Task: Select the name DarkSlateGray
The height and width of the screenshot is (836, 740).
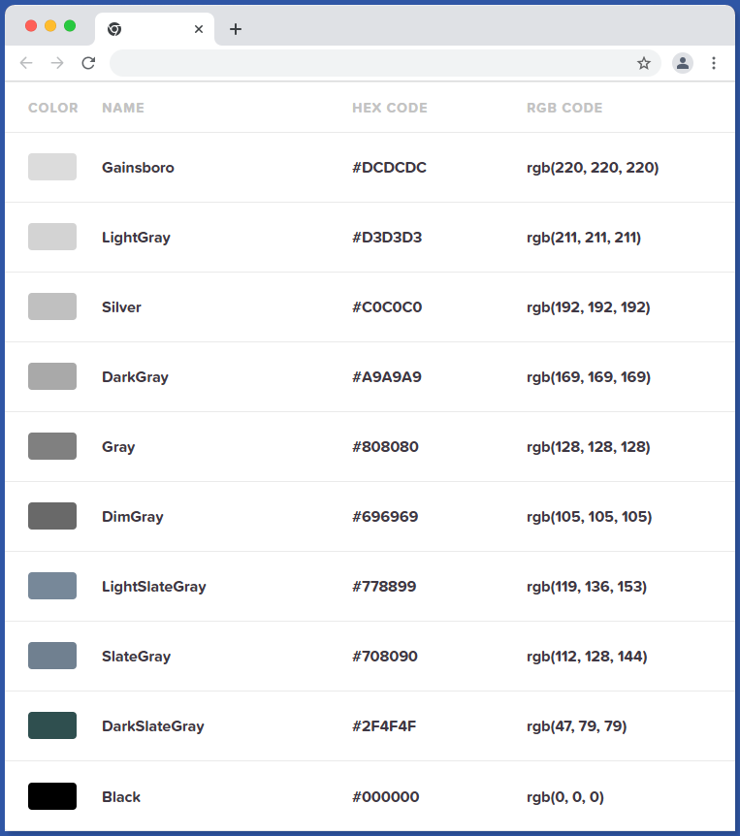Action: tap(153, 726)
